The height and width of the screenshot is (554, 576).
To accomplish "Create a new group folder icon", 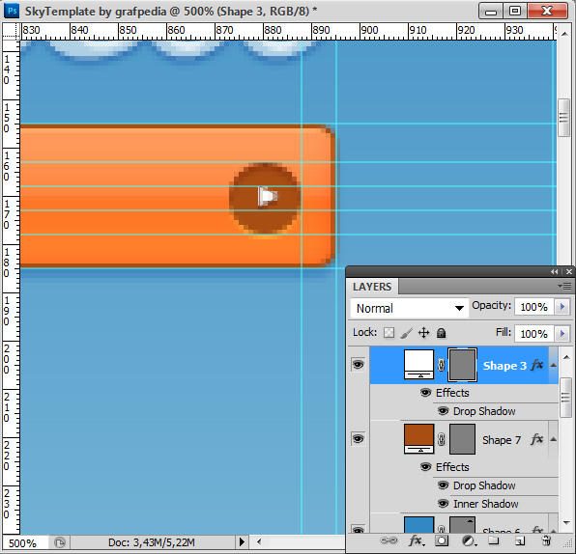I will click(493, 540).
